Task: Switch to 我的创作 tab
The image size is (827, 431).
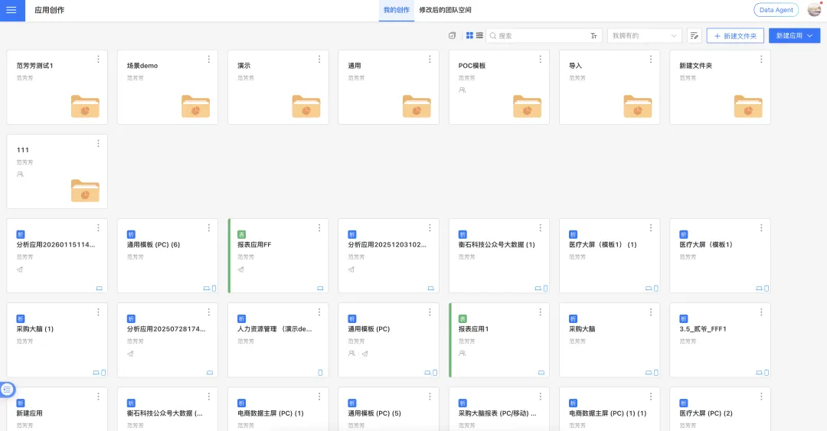Action: pyautogui.click(x=396, y=10)
